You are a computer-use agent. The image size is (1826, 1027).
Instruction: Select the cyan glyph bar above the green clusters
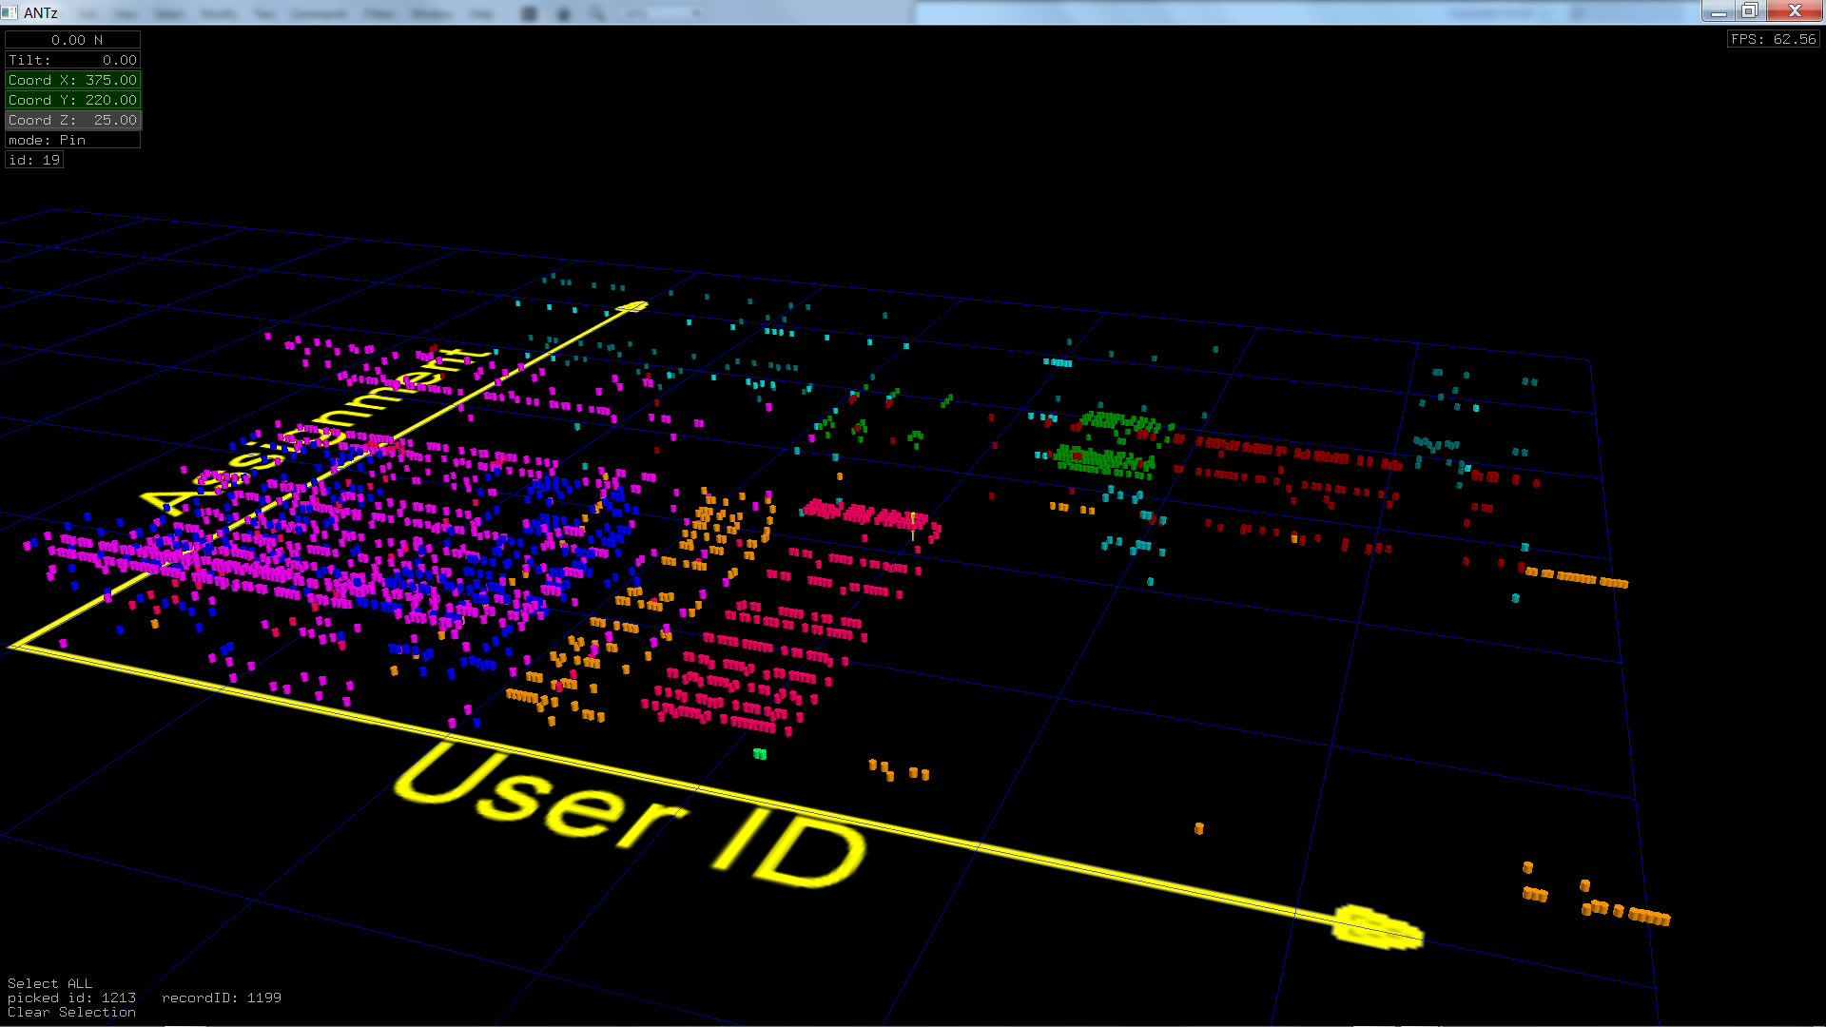[x=1058, y=362]
